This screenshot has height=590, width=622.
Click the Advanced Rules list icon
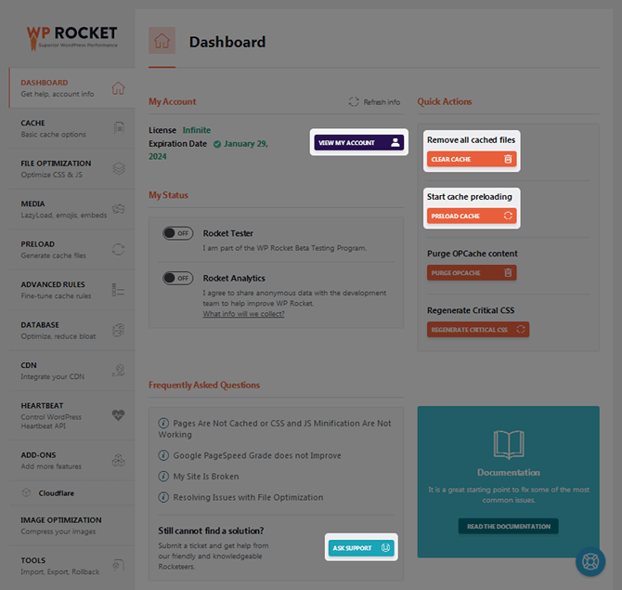click(118, 290)
